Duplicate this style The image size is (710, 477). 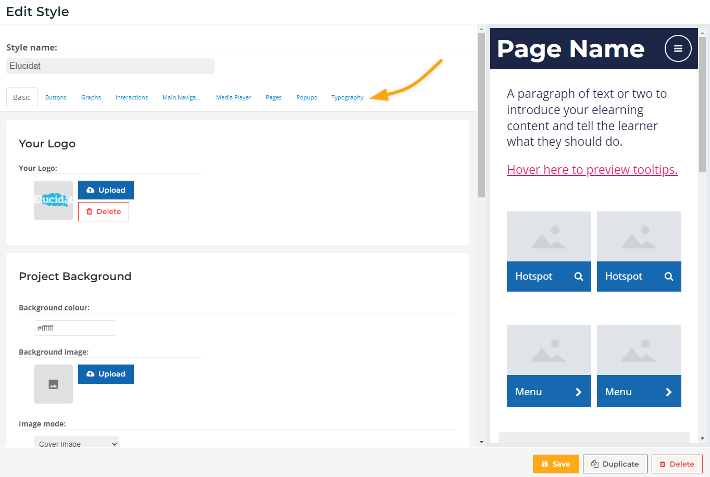615,464
